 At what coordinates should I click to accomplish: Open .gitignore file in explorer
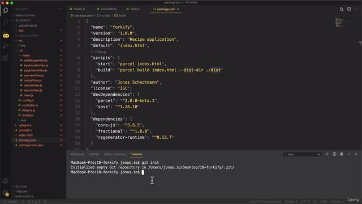[25, 125]
